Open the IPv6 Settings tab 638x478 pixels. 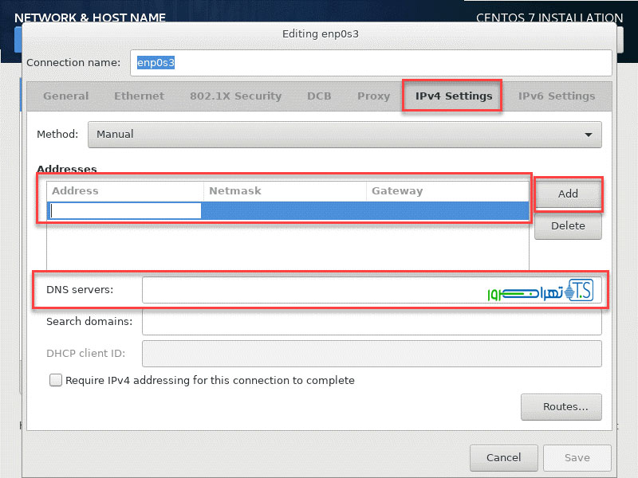coord(557,96)
